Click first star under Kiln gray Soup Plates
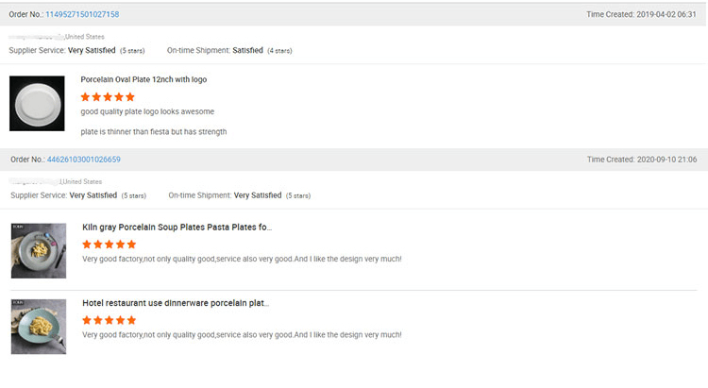This screenshot has height=388, width=708. pos(88,244)
